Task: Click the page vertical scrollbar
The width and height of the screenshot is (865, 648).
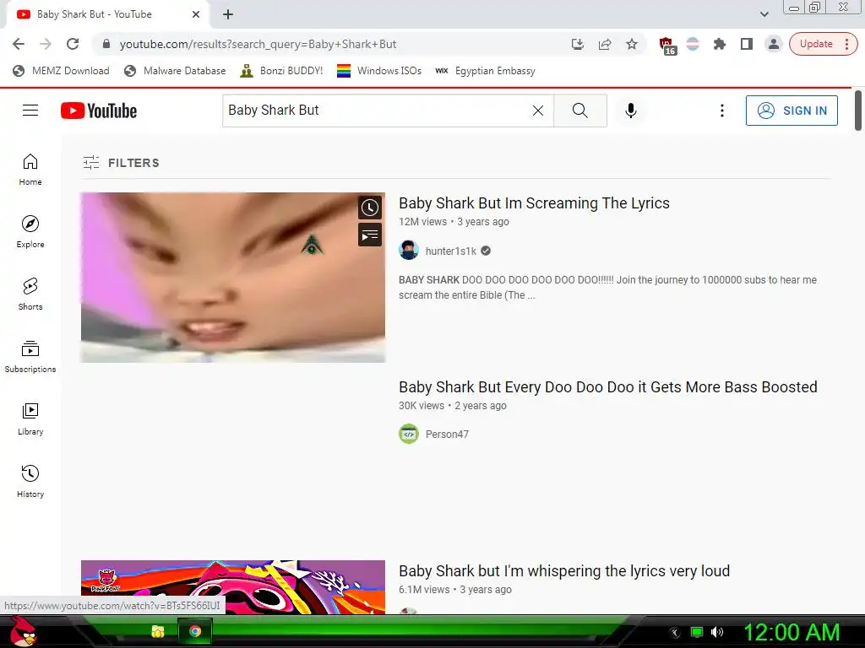Action: pyautogui.click(x=858, y=111)
